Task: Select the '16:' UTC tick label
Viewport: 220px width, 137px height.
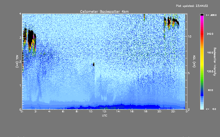Action: tap(132, 112)
